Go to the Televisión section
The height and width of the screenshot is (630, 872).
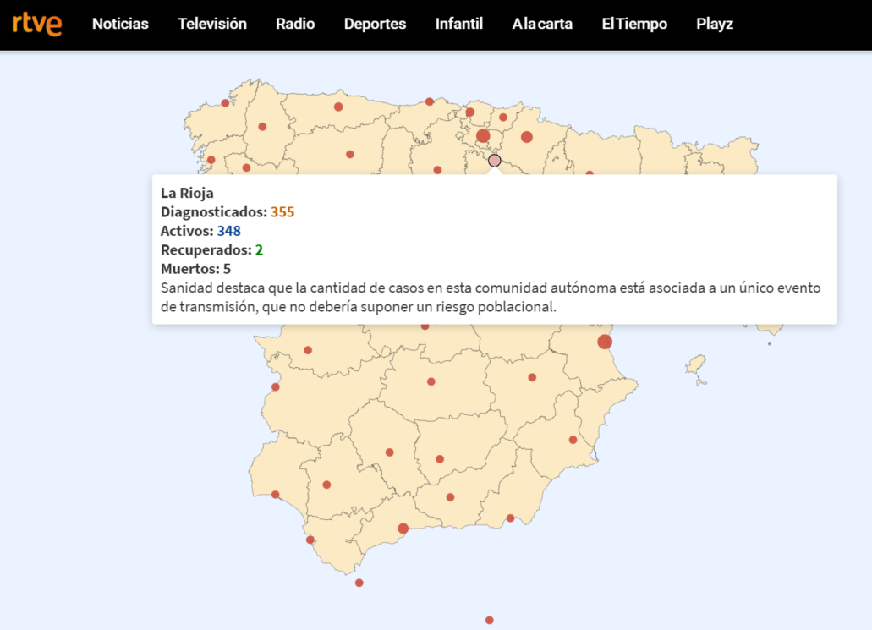pos(212,25)
